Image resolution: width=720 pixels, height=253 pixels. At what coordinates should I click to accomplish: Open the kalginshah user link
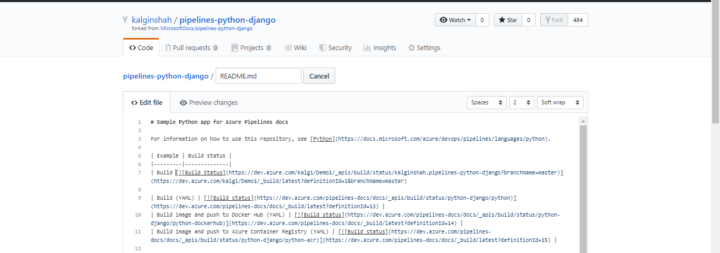pos(152,20)
